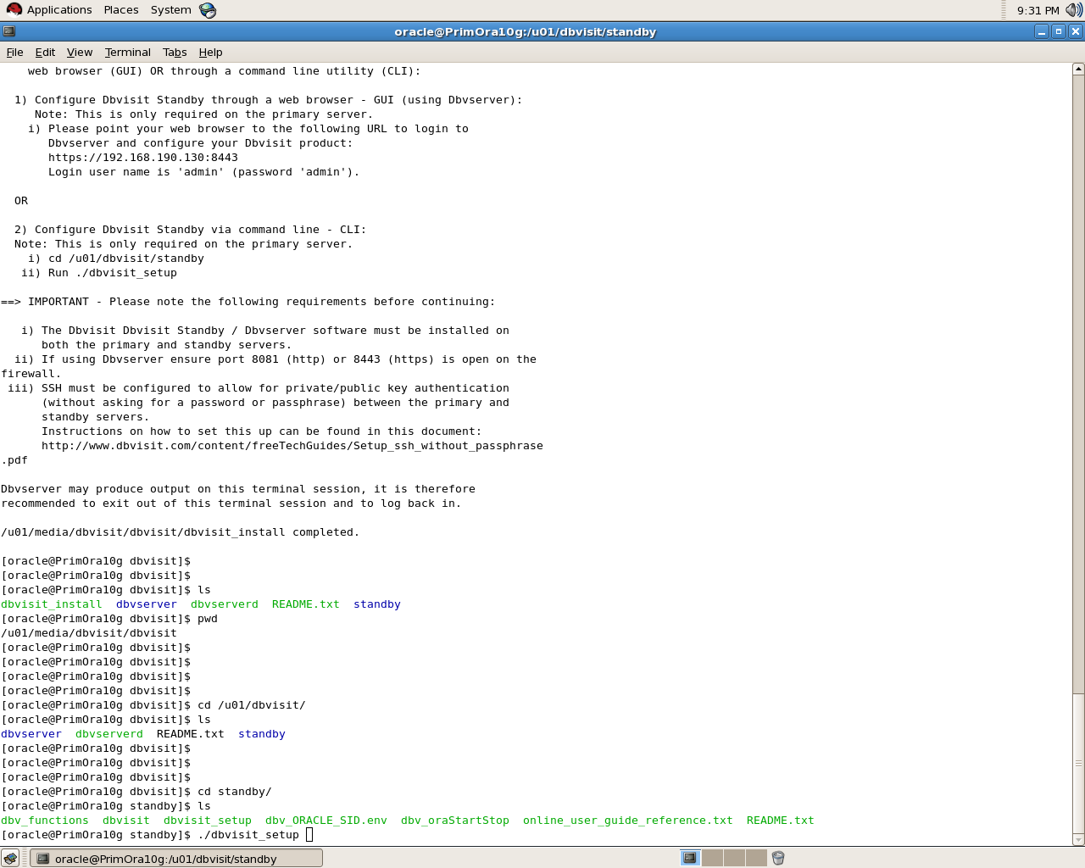Open the Help menu
1085x868 pixels.
210,52
